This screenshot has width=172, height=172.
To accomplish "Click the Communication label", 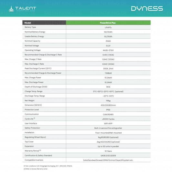I will pos(32,114).
